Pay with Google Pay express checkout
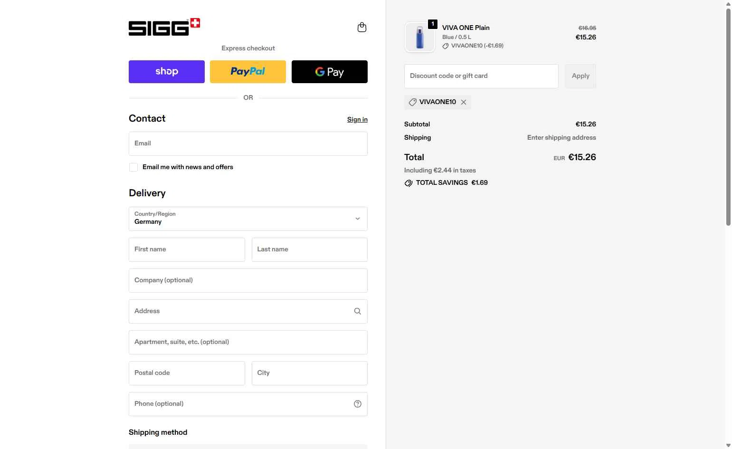Viewport: 732px width, 449px height. [330, 72]
